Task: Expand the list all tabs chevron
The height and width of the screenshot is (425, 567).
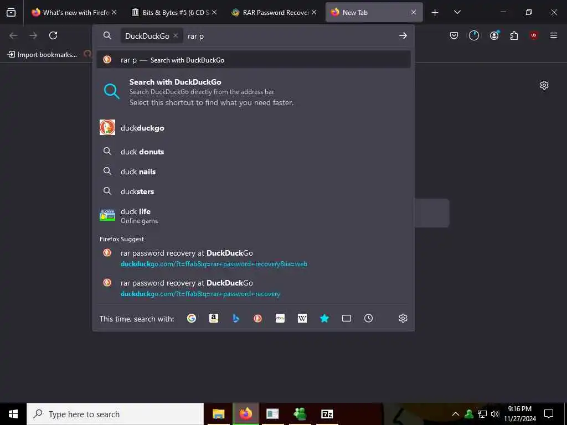Action: (x=457, y=12)
